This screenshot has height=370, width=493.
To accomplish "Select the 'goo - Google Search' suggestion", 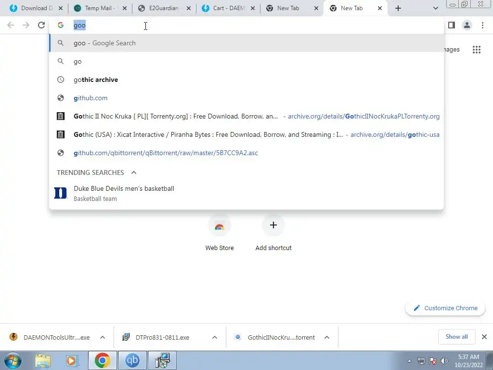I will pyautogui.click(x=247, y=43).
